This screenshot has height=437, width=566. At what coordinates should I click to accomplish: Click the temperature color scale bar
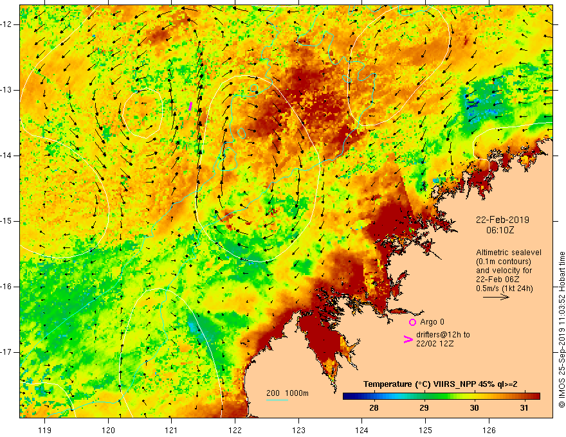(x=441, y=397)
